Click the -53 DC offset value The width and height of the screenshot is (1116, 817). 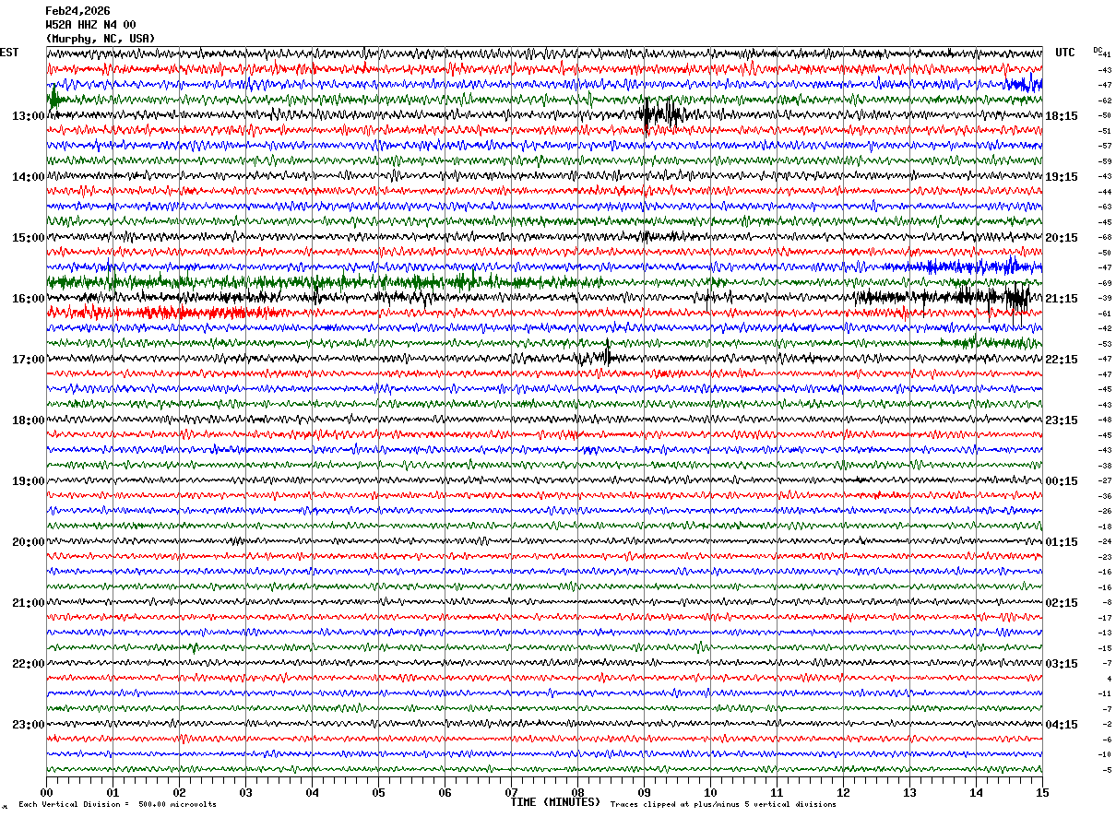[x=1105, y=344]
